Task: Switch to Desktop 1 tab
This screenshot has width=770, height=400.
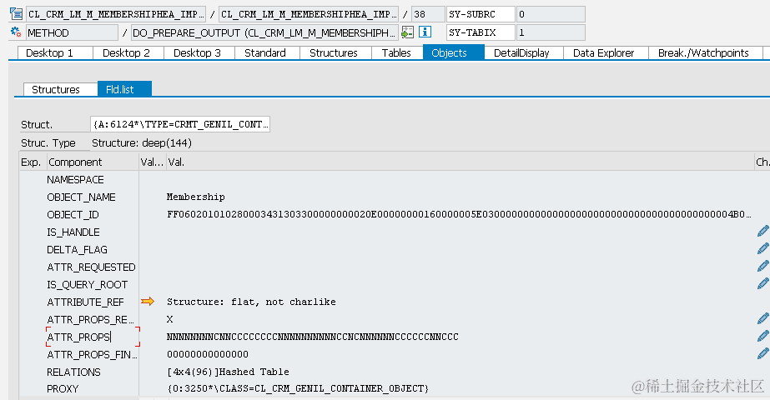Action: click(55, 53)
